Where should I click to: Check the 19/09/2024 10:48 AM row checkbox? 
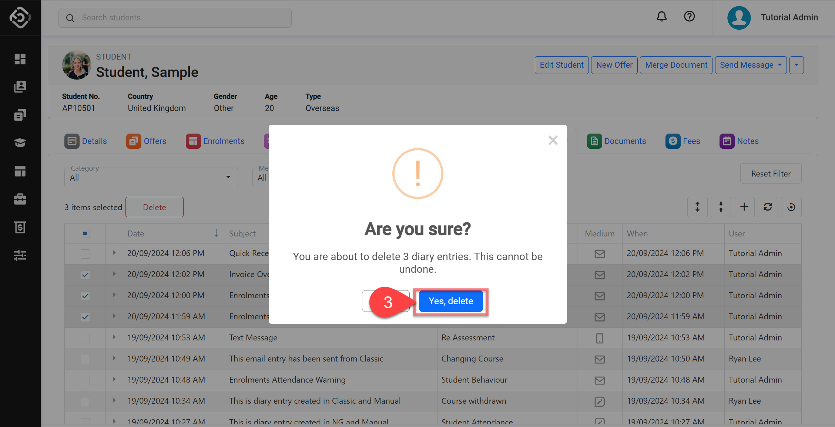(85, 380)
